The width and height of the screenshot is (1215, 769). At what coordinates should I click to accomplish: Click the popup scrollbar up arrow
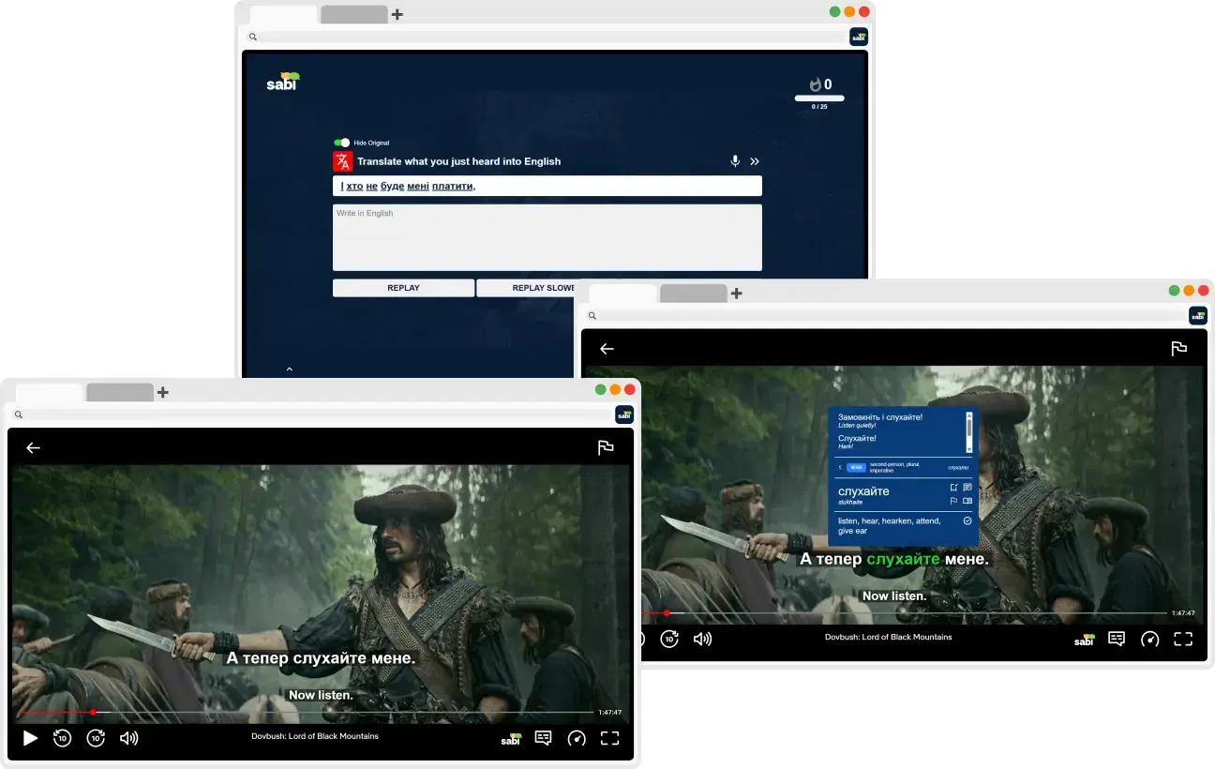coord(969,415)
